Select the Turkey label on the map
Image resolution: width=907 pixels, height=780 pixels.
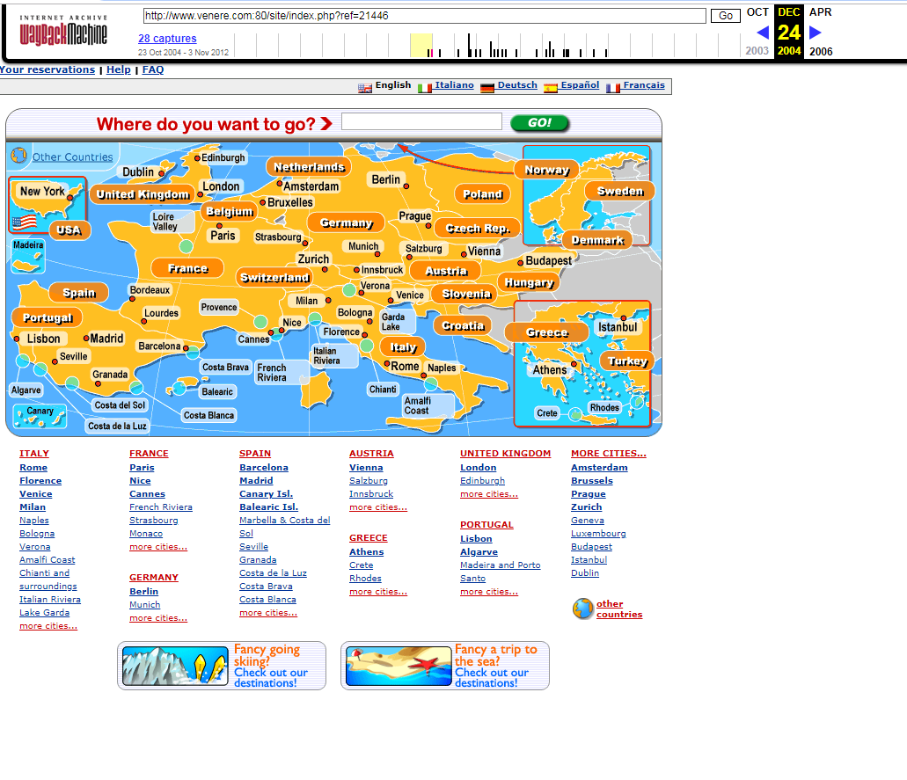[x=627, y=361]
